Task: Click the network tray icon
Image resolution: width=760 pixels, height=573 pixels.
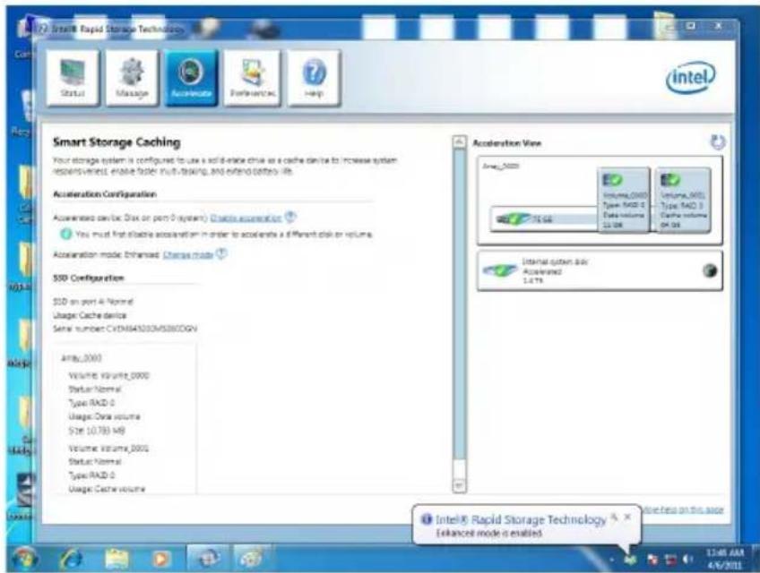Action: tap(670, 560)
